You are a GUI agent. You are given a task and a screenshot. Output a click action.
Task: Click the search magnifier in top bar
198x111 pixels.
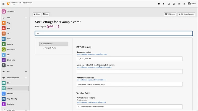[184, 4]
